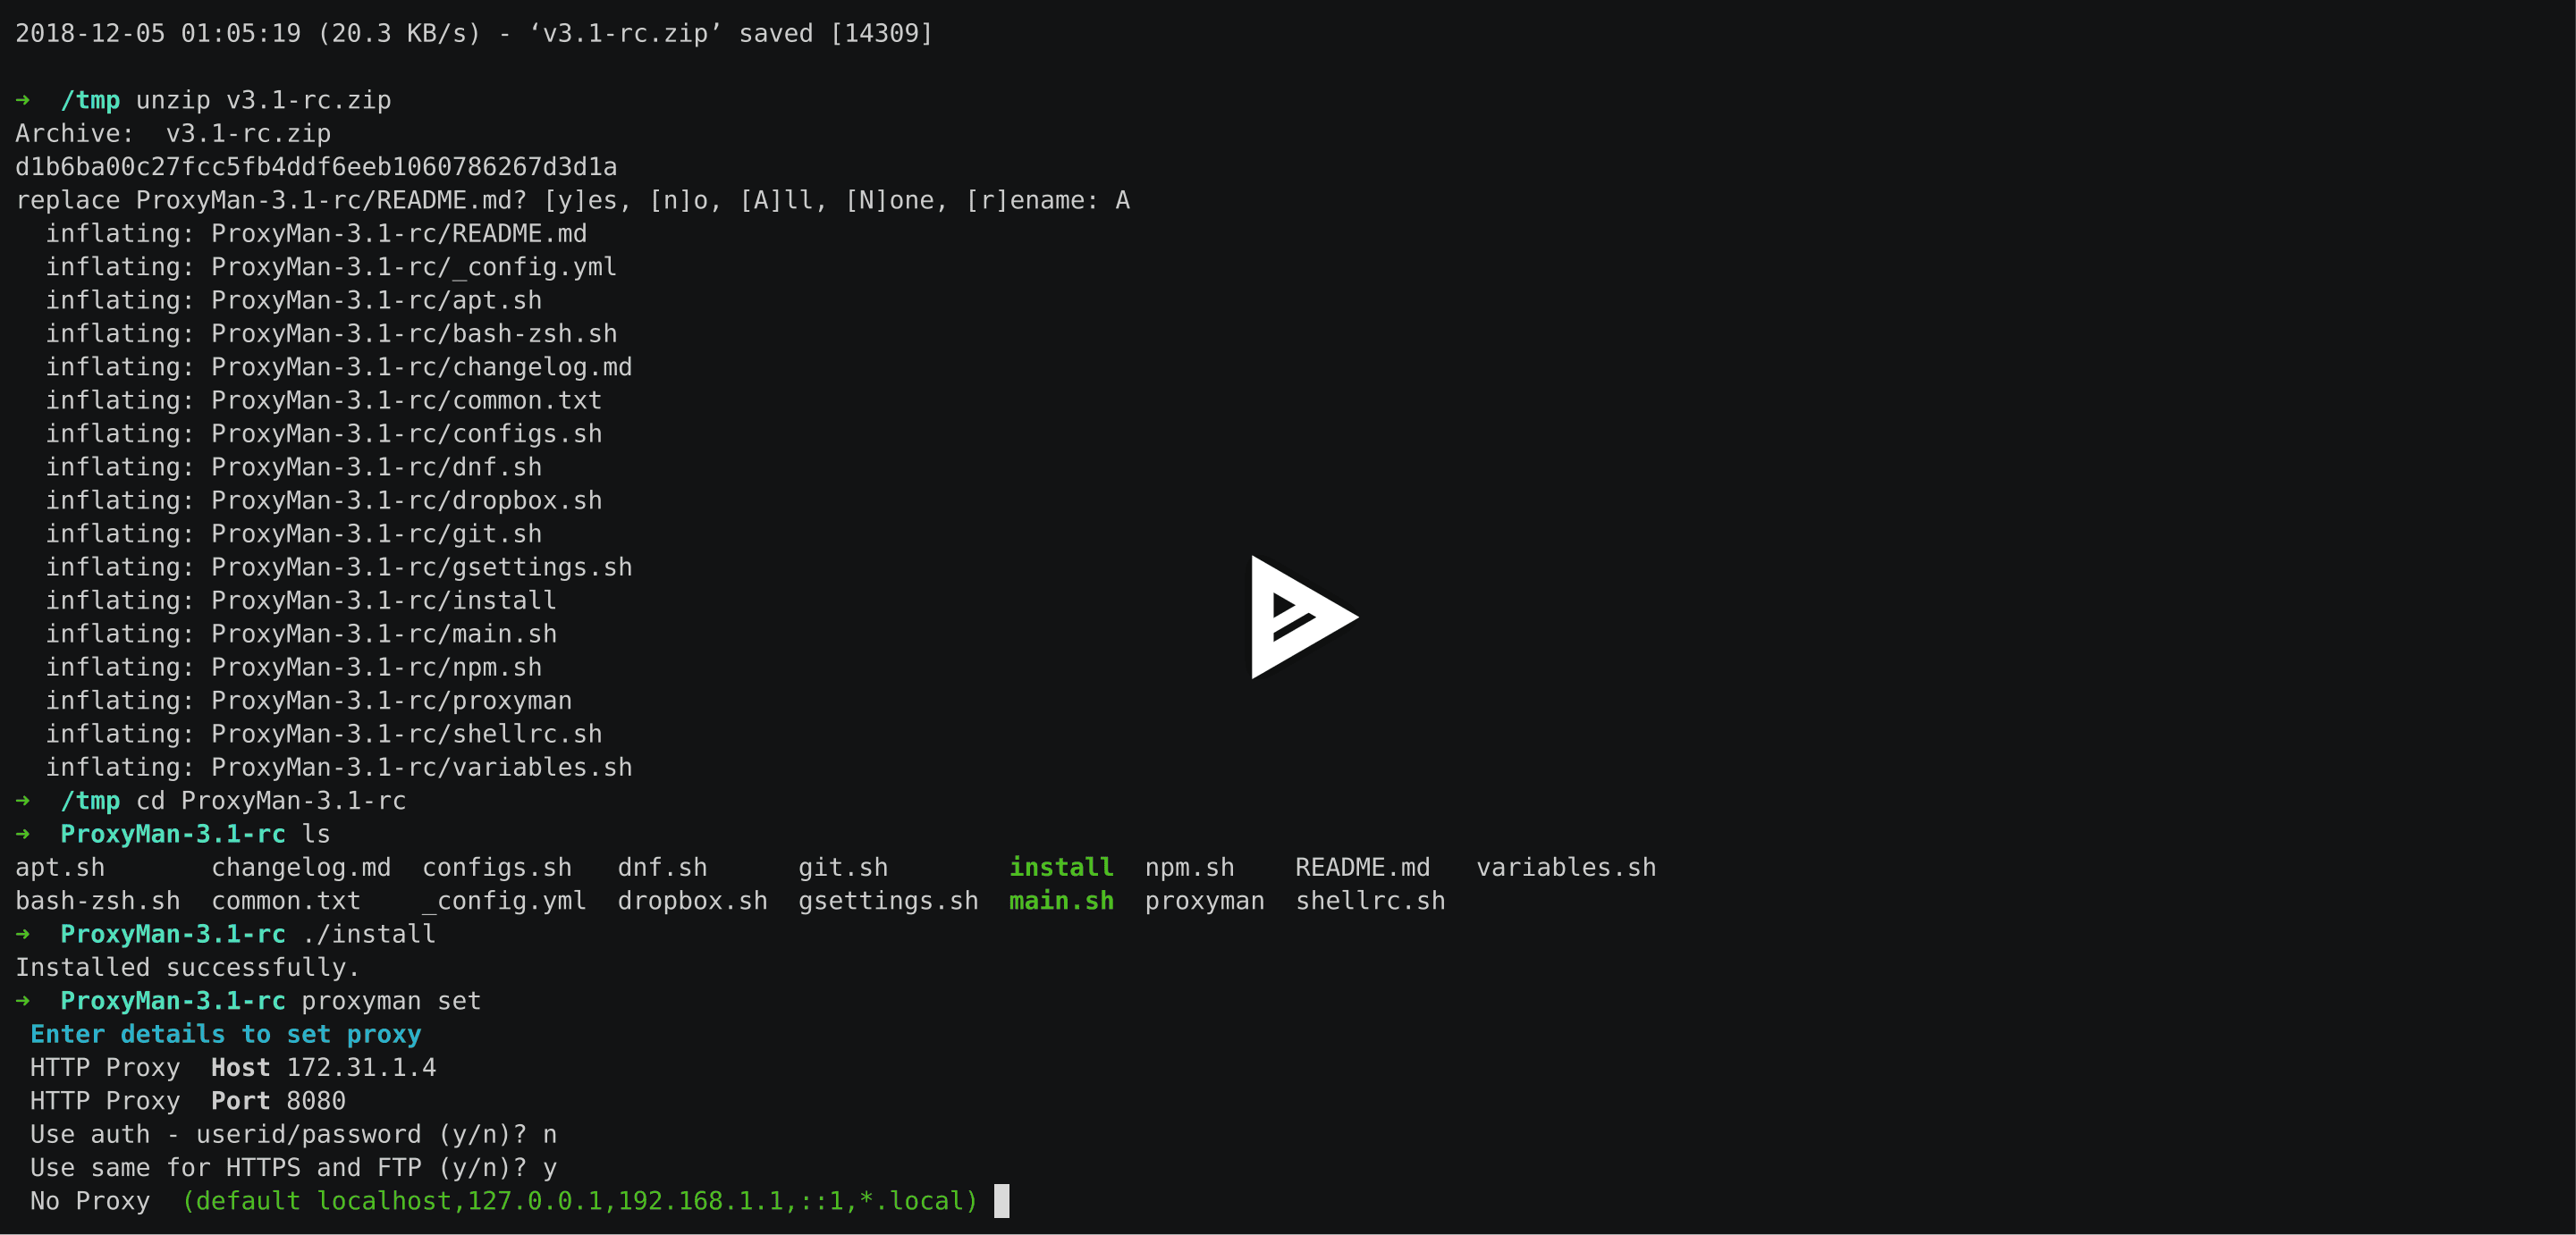Click the README.md filename in ls output
The image size is (2576, 1235).
1362,868
